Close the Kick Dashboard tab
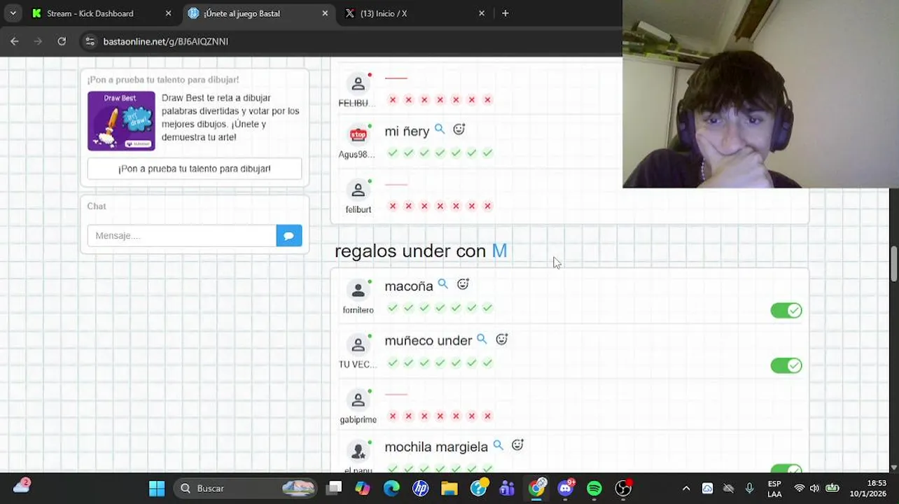The image size is (899, 504). click(x=168, y=13)
